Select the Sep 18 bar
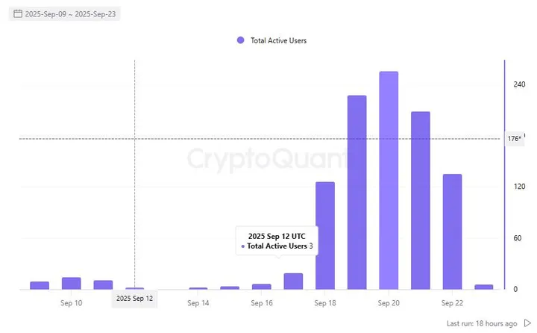This screenshot has width=537, height=333. click(325, 235)
